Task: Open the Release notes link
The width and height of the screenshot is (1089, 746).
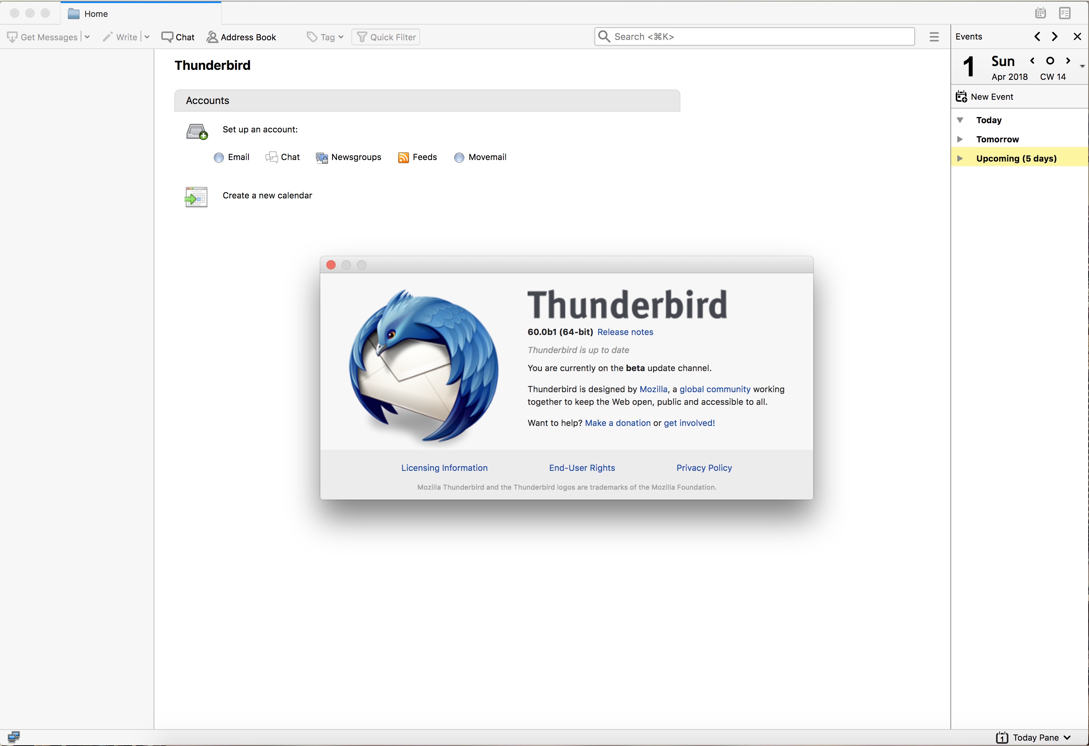Action: [625, 332]
